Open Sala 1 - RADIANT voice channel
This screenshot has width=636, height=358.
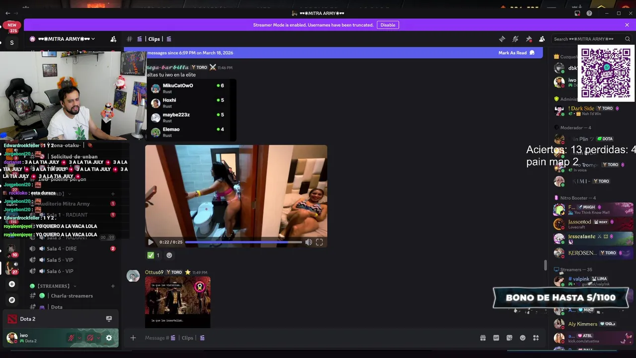pyautogui.click(x=74, y=215)
